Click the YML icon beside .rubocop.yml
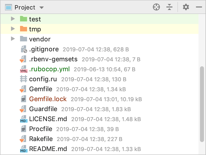 click(23, 69)
